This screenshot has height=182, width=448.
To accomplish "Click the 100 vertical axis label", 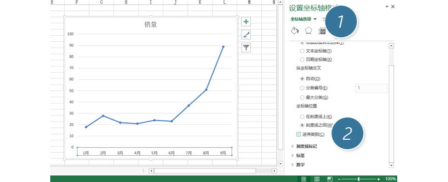I will pos(71,34).
